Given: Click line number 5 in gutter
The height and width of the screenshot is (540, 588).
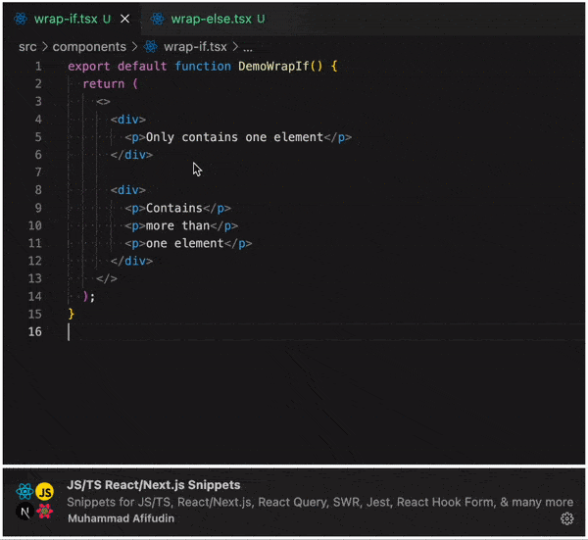Looking at the screenshot, I should tap(38, 137).
